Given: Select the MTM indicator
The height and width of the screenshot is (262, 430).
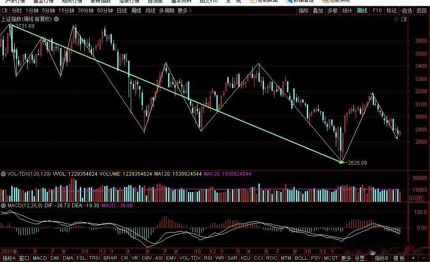Looking at the screenshot, I should tap(286, 258).
